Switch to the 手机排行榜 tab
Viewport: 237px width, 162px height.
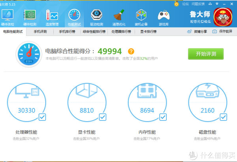pos(67,32)
